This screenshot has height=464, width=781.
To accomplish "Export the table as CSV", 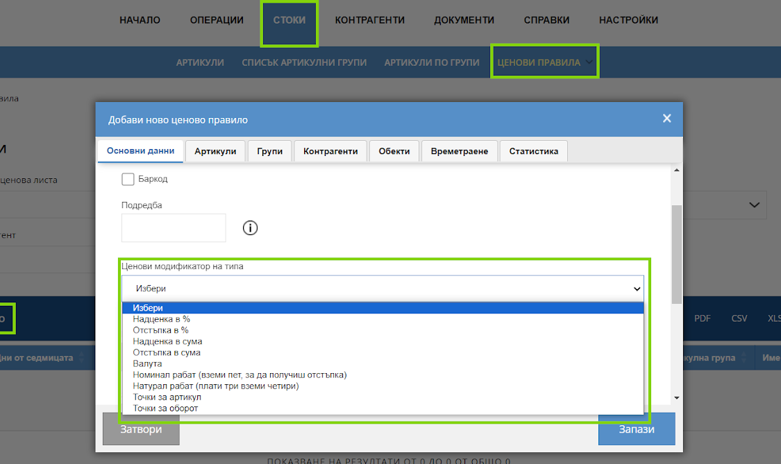I will [739, 318].
